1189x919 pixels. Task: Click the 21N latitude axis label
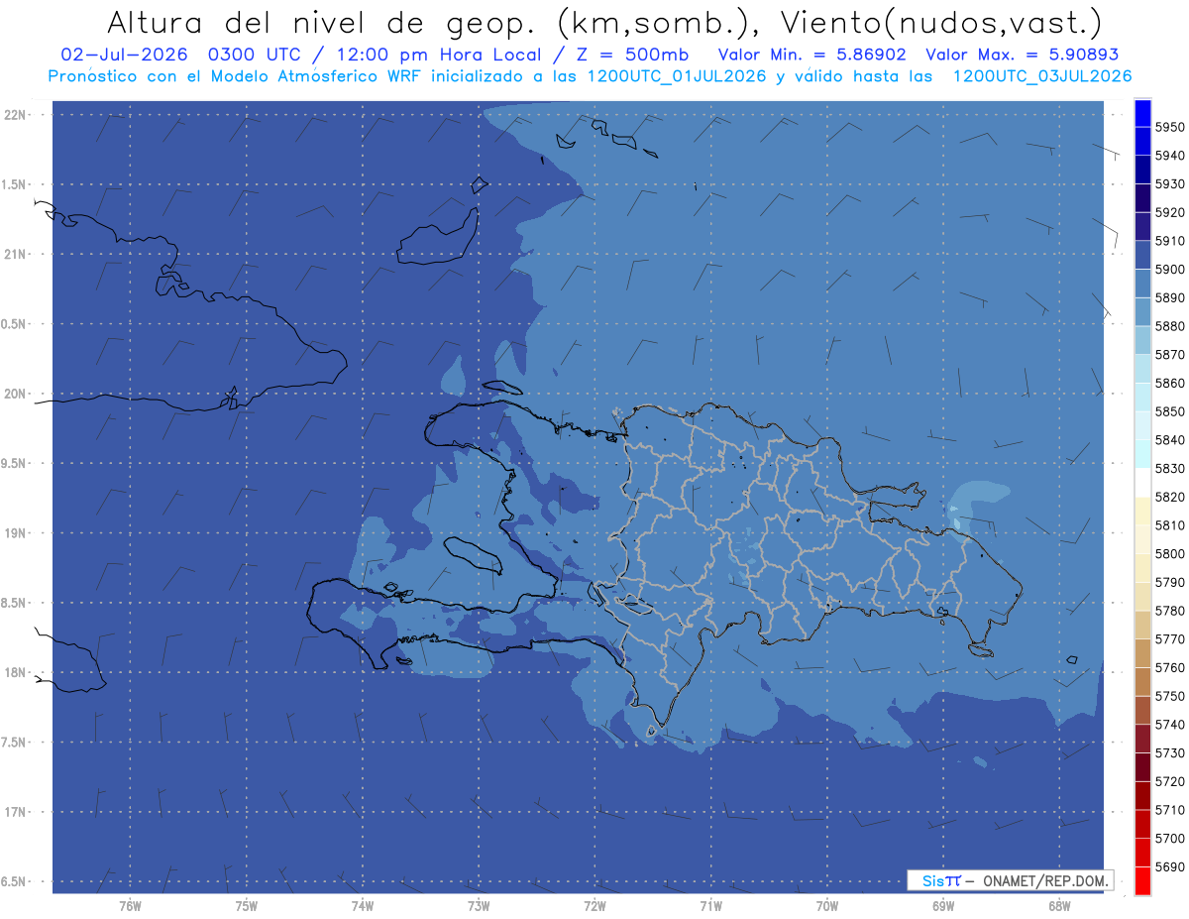coord(17,254)
